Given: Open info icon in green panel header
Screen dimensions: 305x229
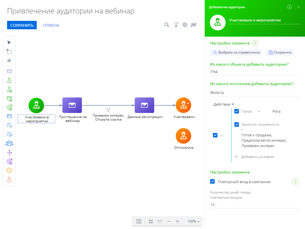Looking at the screenshot, I should pos(289,7).
